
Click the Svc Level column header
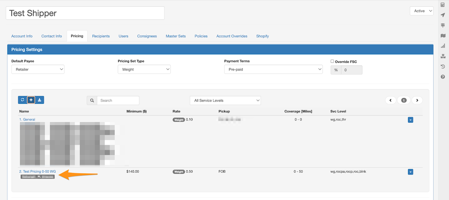pos(338,111)
